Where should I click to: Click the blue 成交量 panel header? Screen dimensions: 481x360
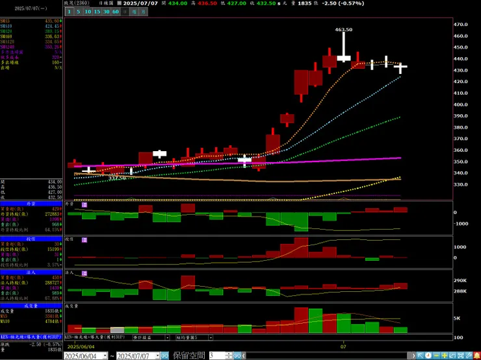click(x=31, y=306)
